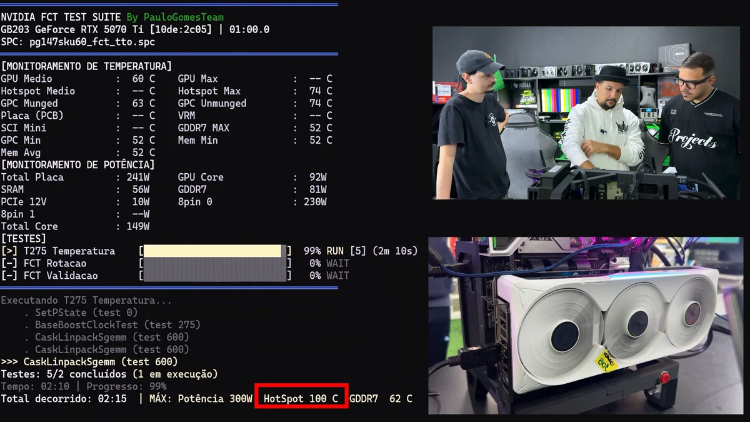This screenshot has height=422, width=750.
Task: Click the 'Placa (PCB)' temperature row
Action: tap(78, 116)
